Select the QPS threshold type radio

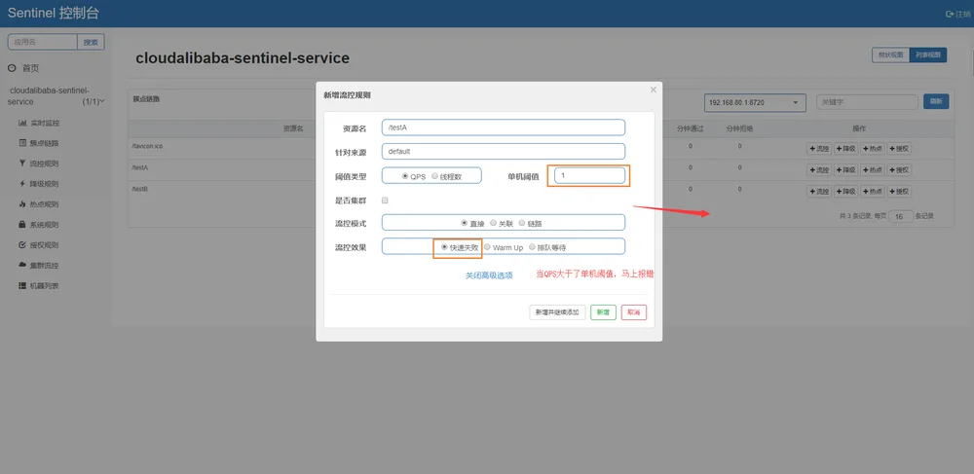point(405,176)
